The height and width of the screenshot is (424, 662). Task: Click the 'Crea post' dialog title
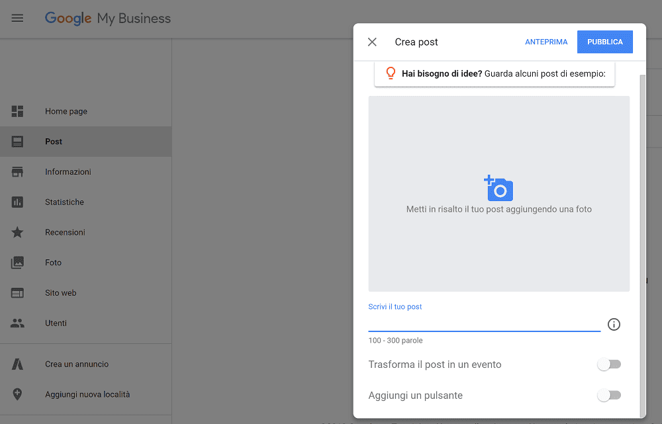pyautogui.click(x=416, y=42)
